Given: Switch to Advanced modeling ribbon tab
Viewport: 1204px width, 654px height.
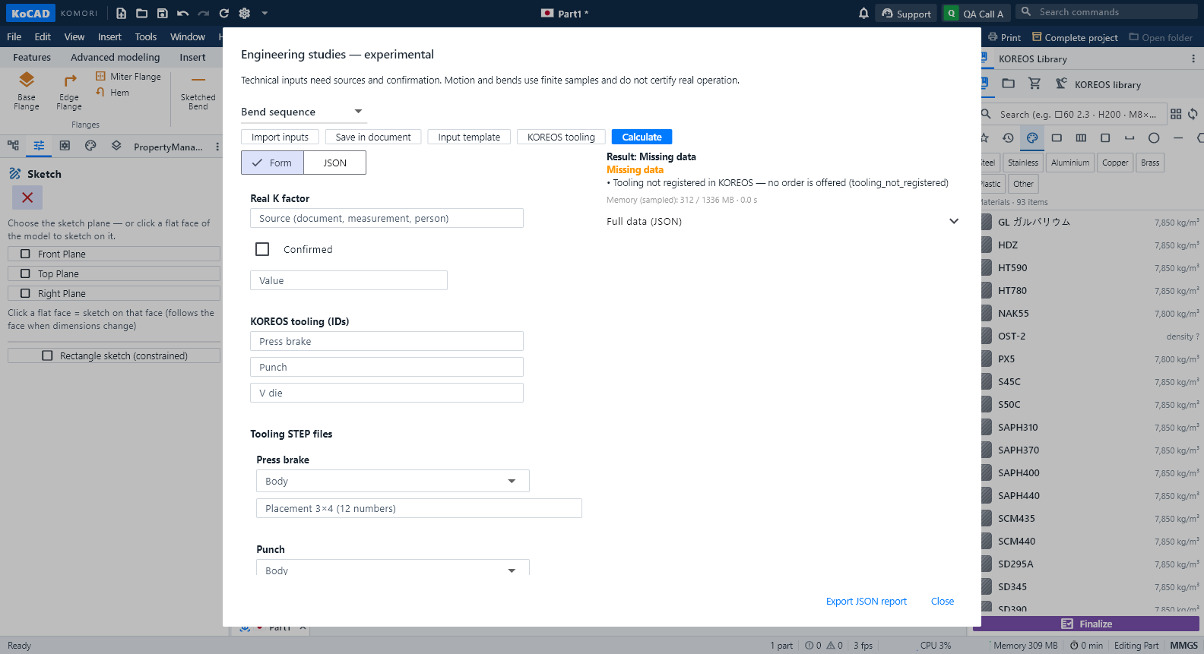Looking at the screenshot, I should click(x=115, y=57).
